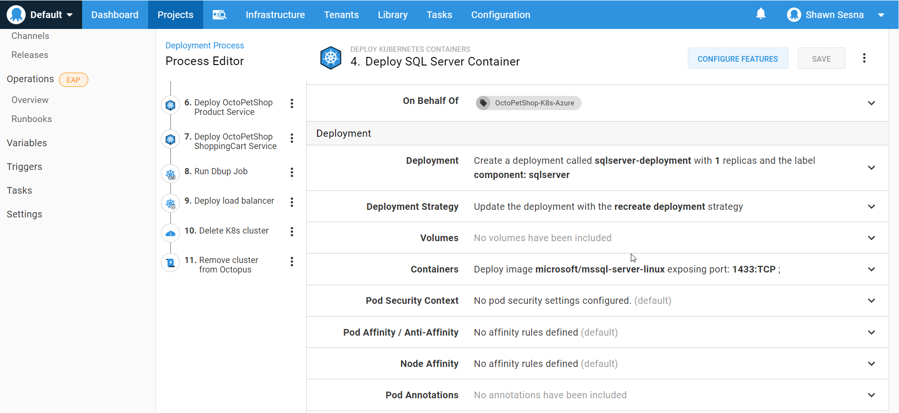The height and width of the screenshot is (413, 899).
Task: Click the Delete K8s cluster step icon
Action: point(170,233)
